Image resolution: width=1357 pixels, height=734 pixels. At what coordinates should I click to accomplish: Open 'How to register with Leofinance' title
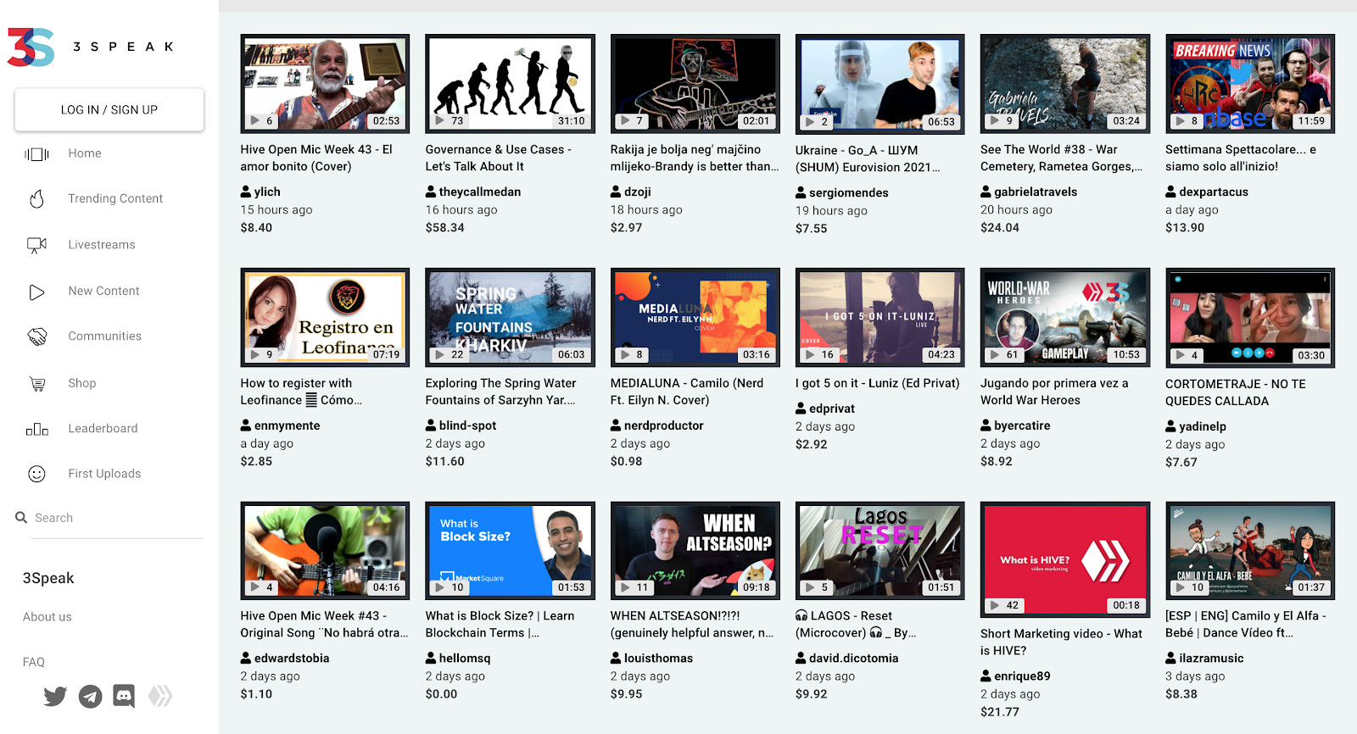coord(301,392)
